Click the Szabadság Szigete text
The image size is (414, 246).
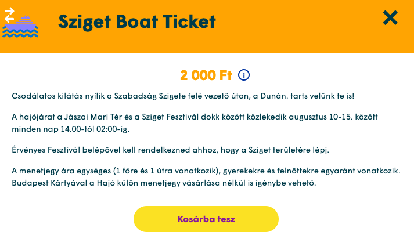[192, 95]
